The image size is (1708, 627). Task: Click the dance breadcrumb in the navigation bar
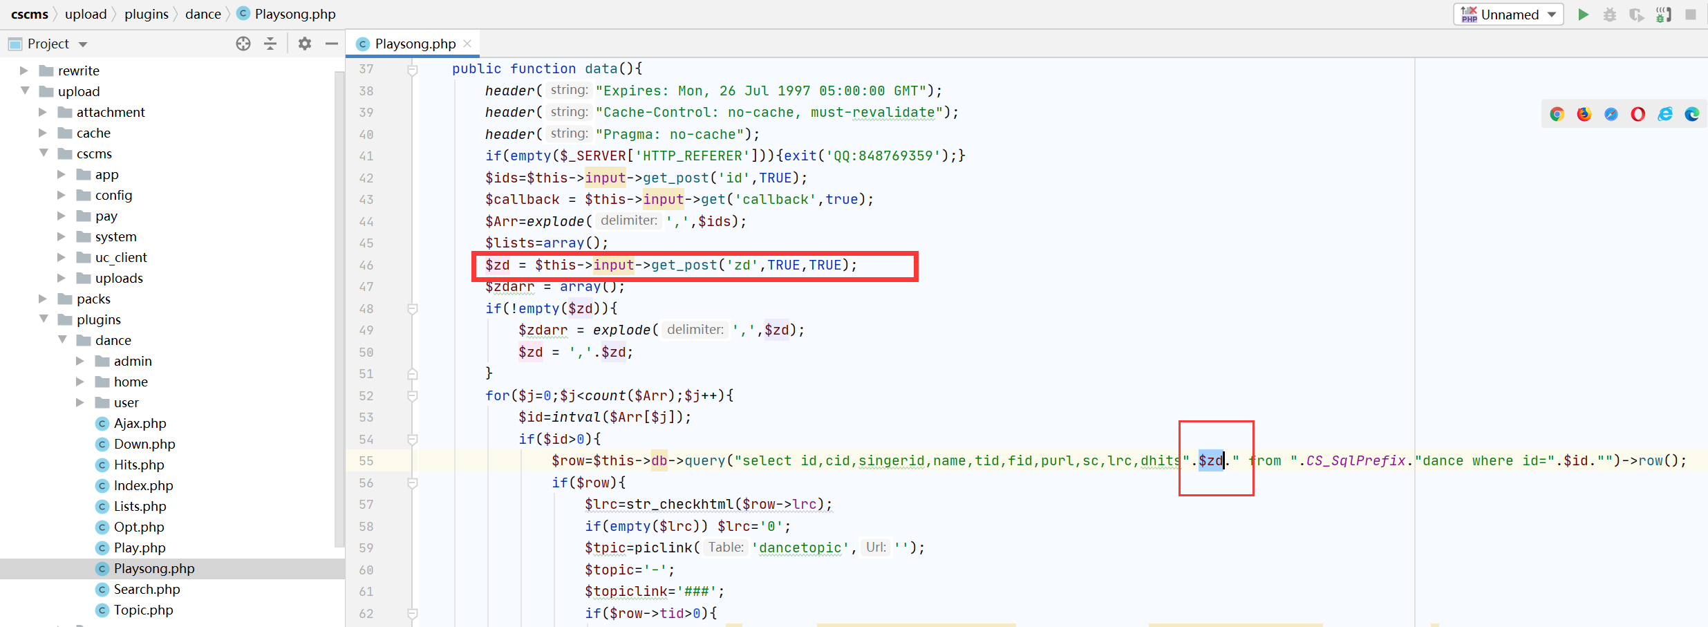click(203, 14)
